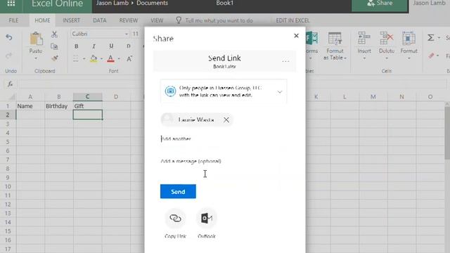
Task: Select cell C1 containing Gift
Action: pos(87,106)
